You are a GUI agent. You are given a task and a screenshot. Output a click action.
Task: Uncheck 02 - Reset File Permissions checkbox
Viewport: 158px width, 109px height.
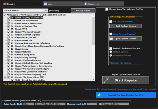[x=9, y=21]
